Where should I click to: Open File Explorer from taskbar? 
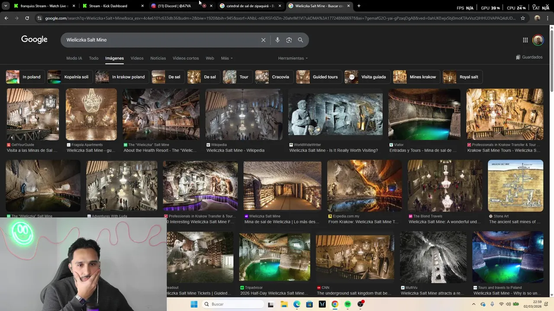click(283, 304)
